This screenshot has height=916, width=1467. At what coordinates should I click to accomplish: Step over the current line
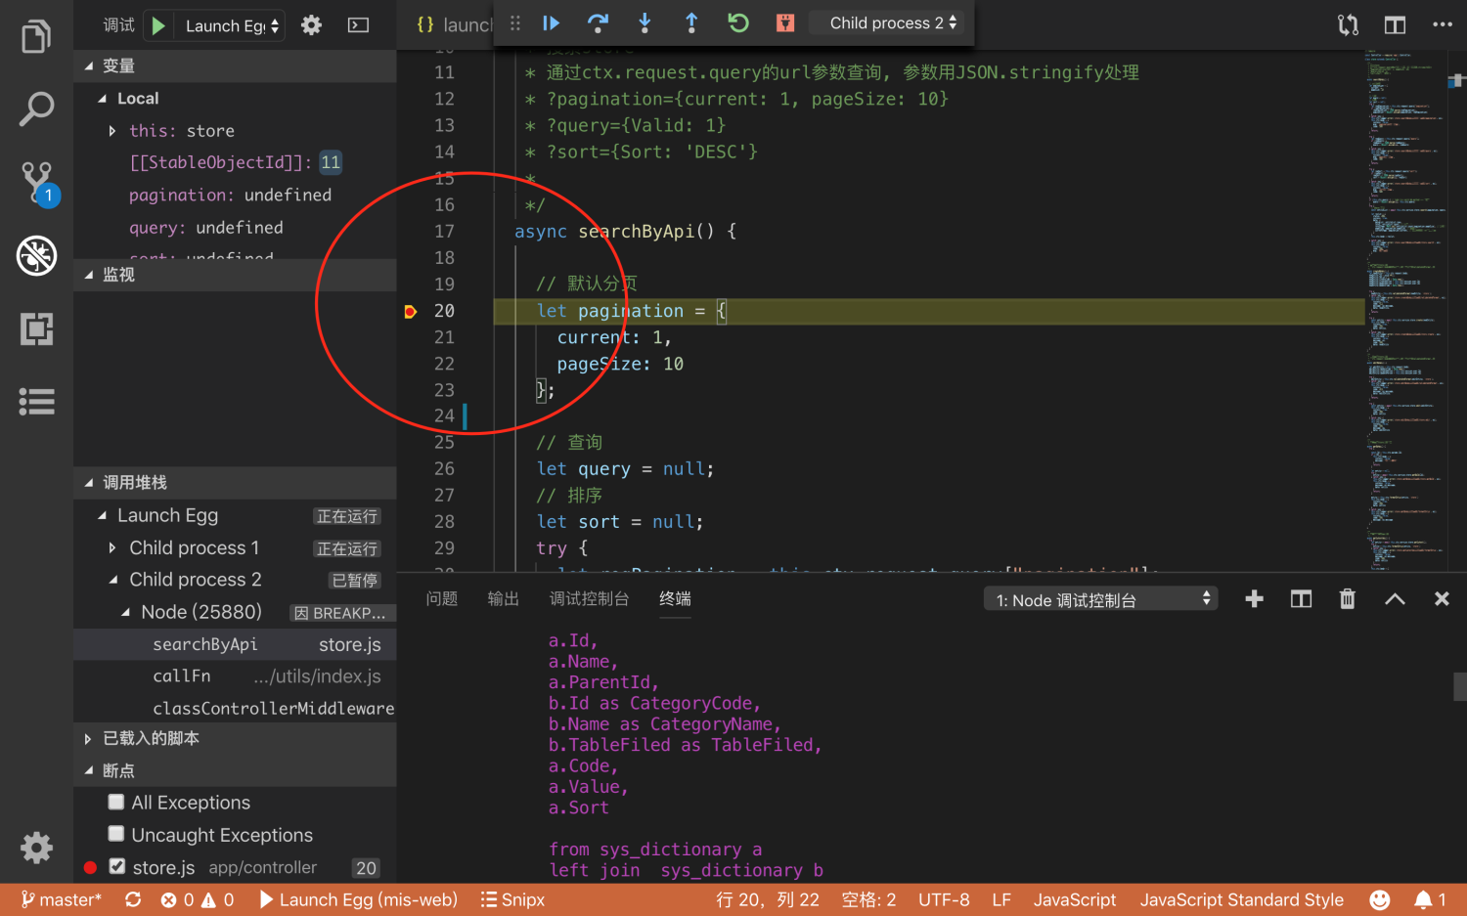click(598, 22)
